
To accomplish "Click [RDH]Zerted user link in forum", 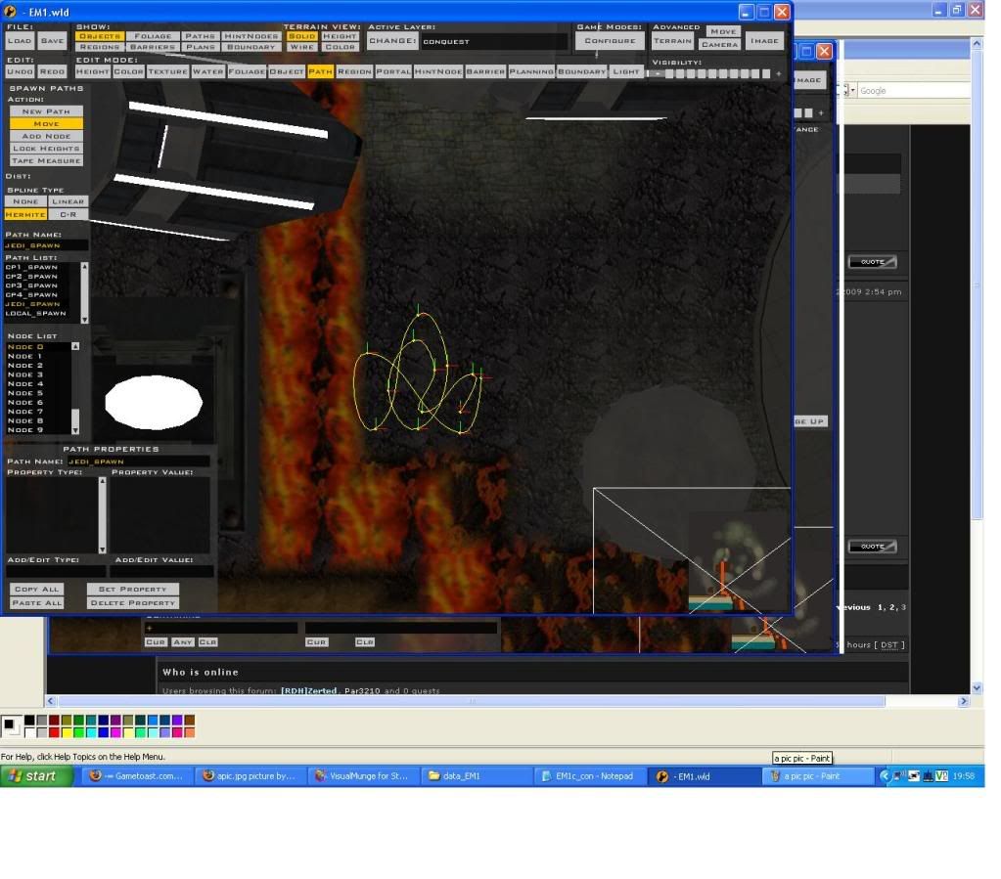I will click(x=308, y=690).
